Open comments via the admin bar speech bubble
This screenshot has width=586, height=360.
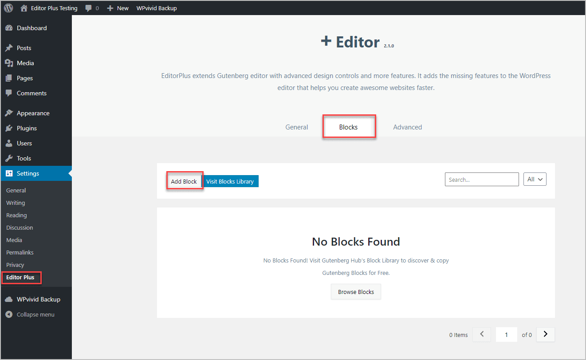(x=89, y=8)
